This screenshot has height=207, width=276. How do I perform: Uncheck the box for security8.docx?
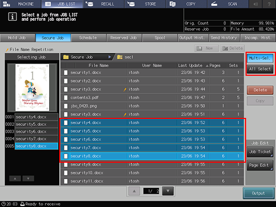click(x=66, y=156)
